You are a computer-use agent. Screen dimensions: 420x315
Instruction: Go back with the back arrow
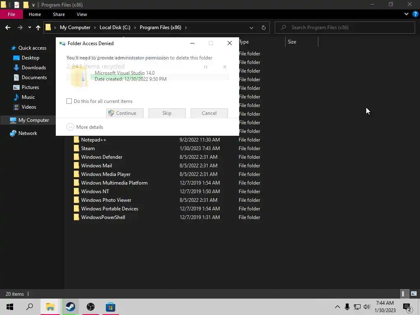pos(8,27)
